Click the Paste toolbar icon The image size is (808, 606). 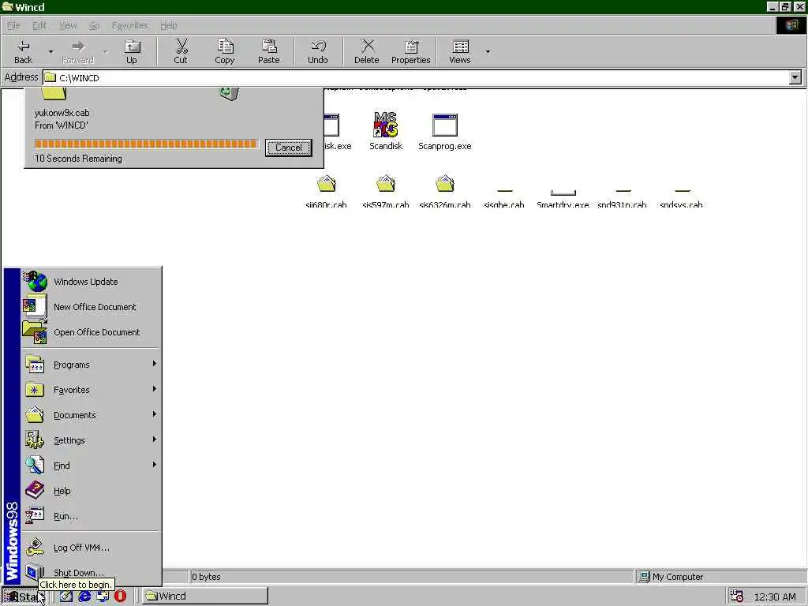[x=269, y=46]
